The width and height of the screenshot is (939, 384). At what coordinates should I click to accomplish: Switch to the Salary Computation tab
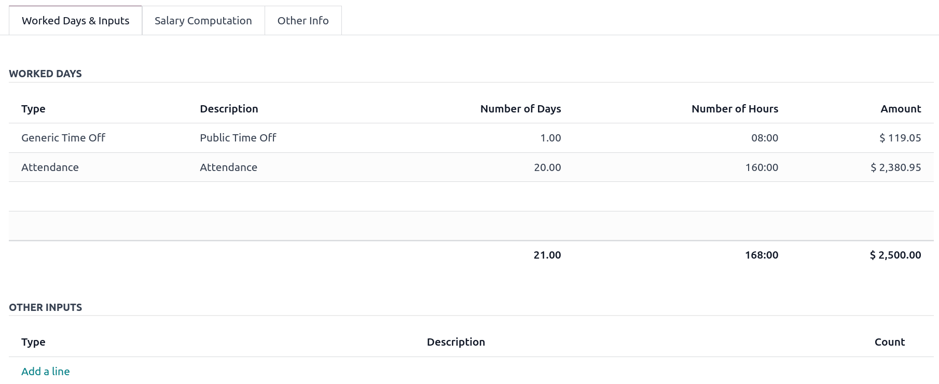[203, 21]
